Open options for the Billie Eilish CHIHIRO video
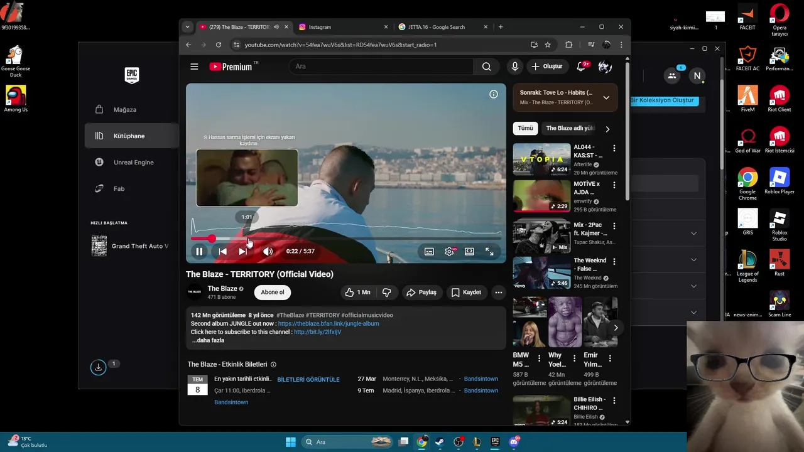Screen dimensions: 804x452 tap(614, 400)
